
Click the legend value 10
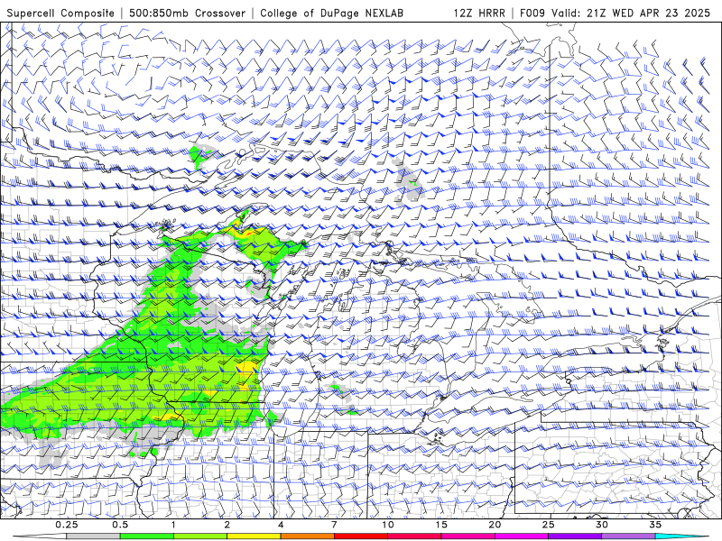point(388,525)
